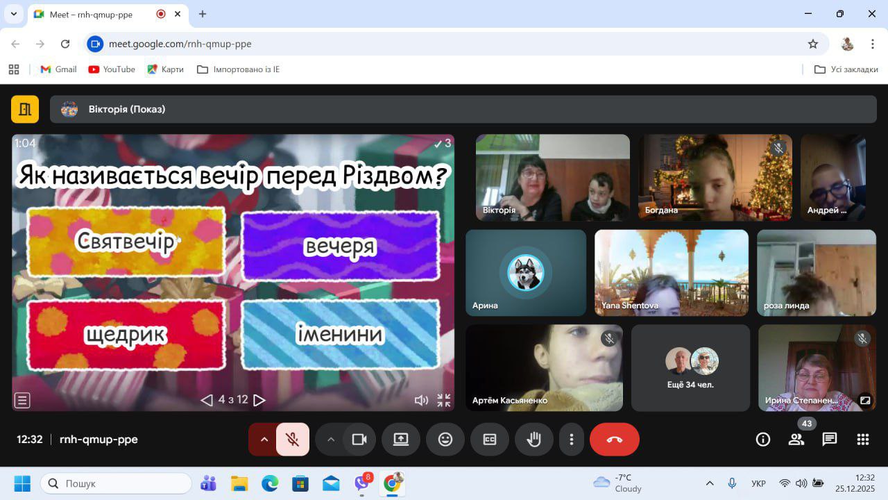The height and width of the screenshot is (500, 888).
Task: Select the Святвечір answer tile
Action: 126,242
